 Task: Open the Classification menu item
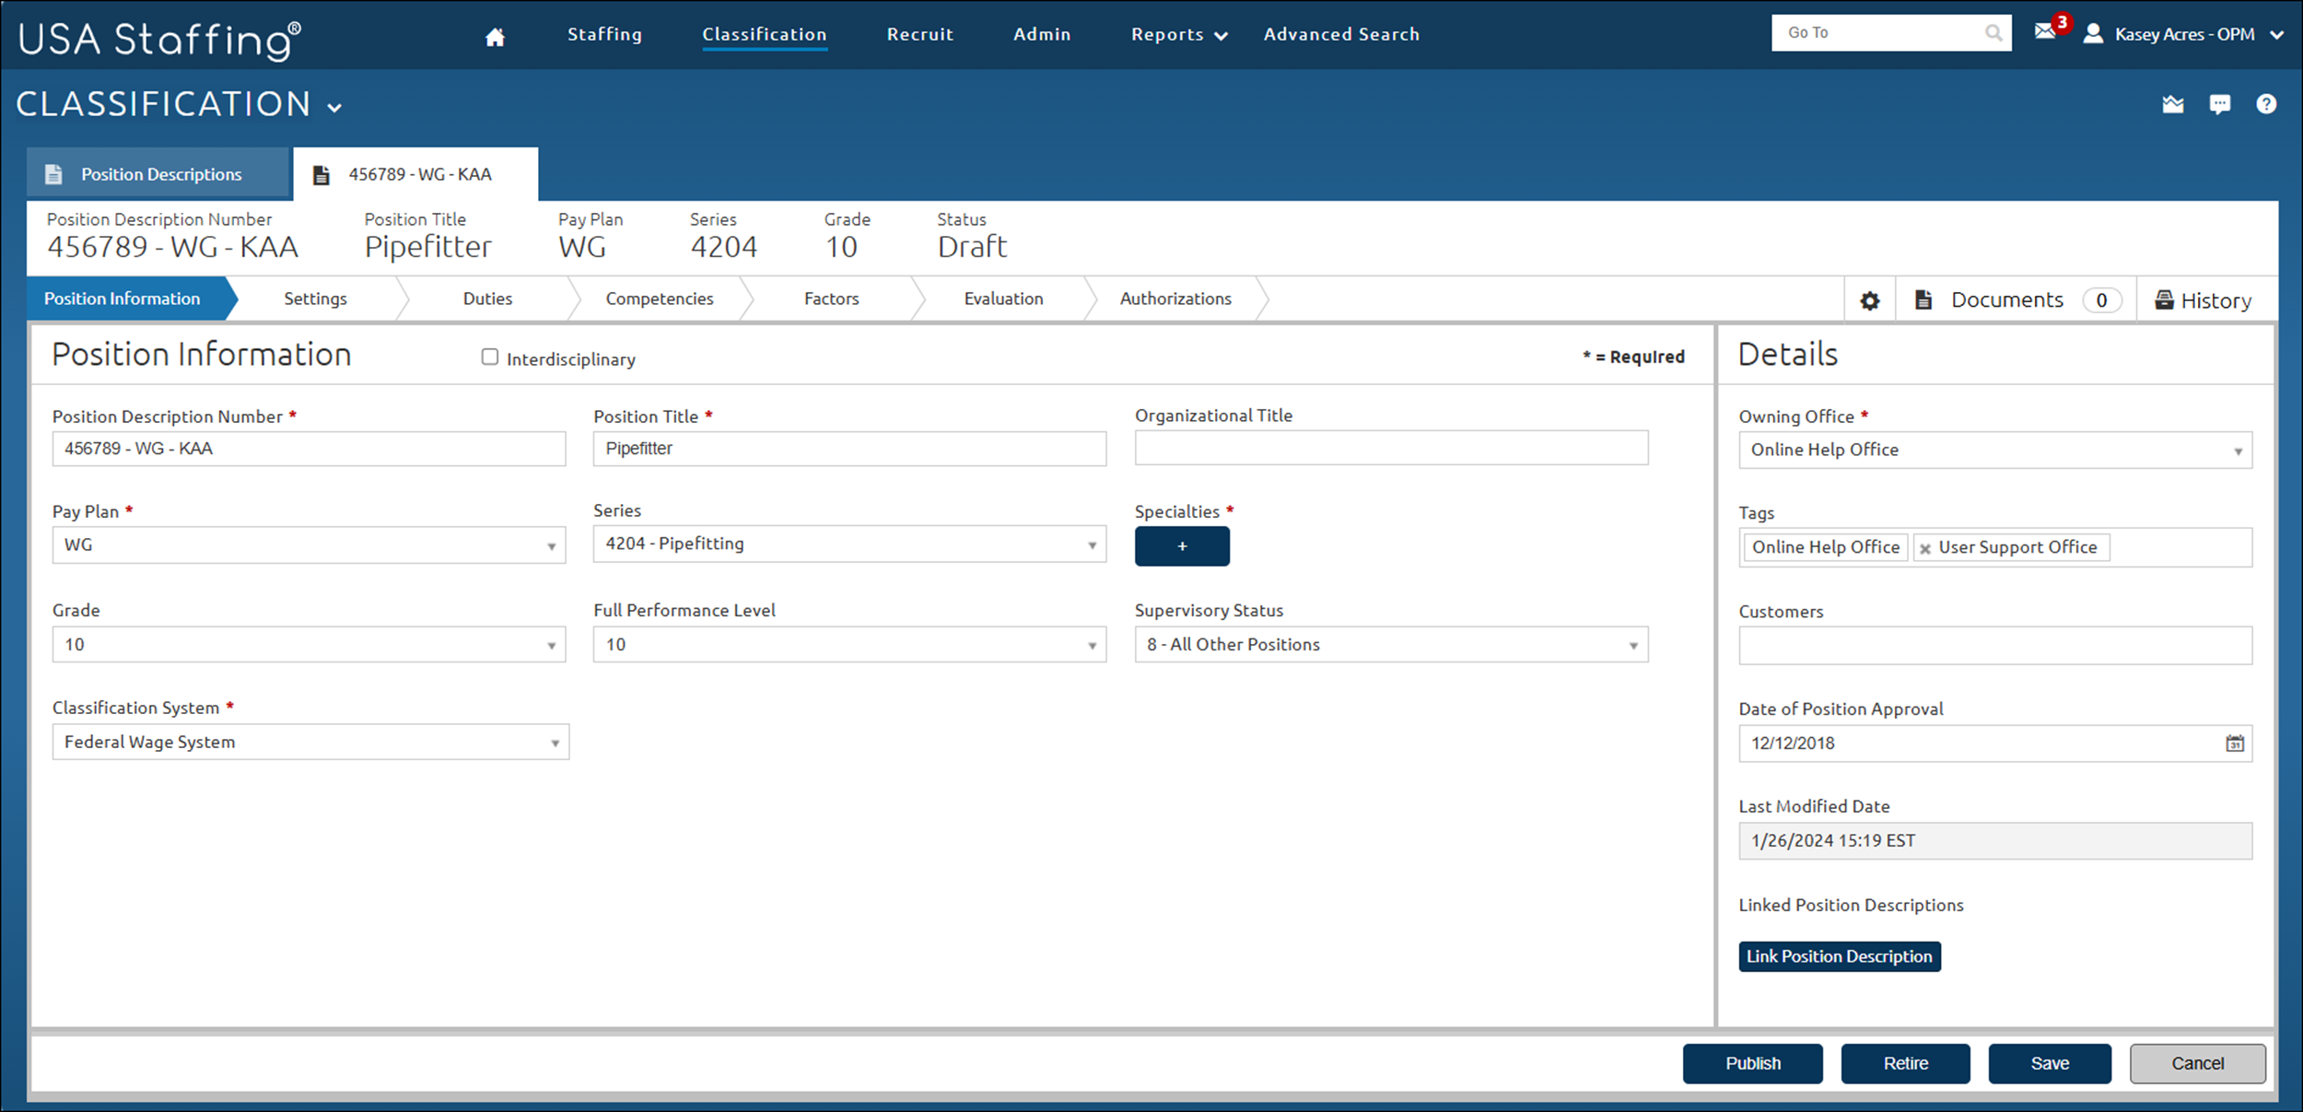click(x=765, y=34)
